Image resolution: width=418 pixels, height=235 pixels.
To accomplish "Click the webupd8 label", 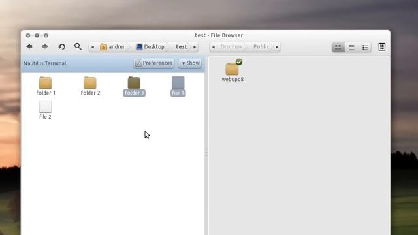I will click(233, 80).
